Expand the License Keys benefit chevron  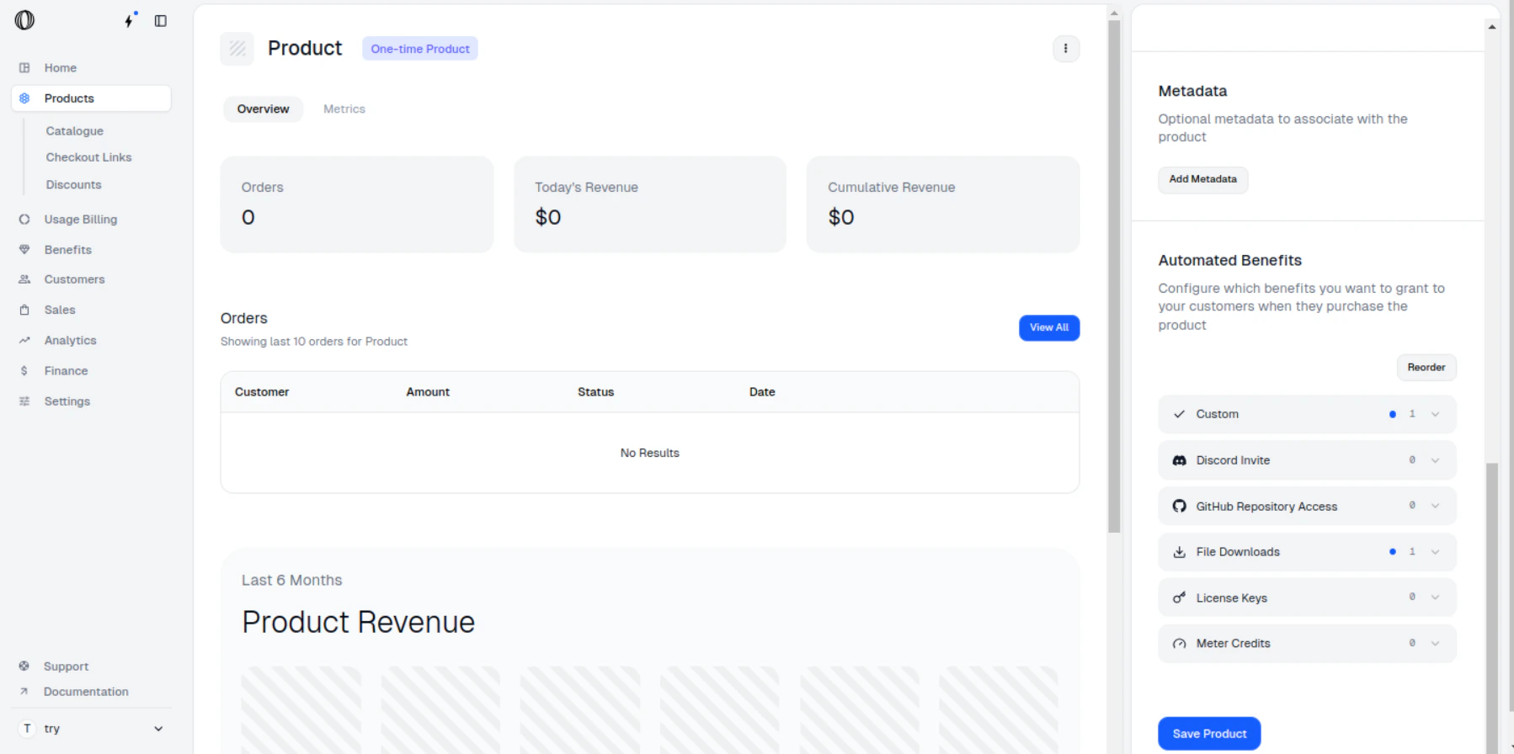point(1436,597)
